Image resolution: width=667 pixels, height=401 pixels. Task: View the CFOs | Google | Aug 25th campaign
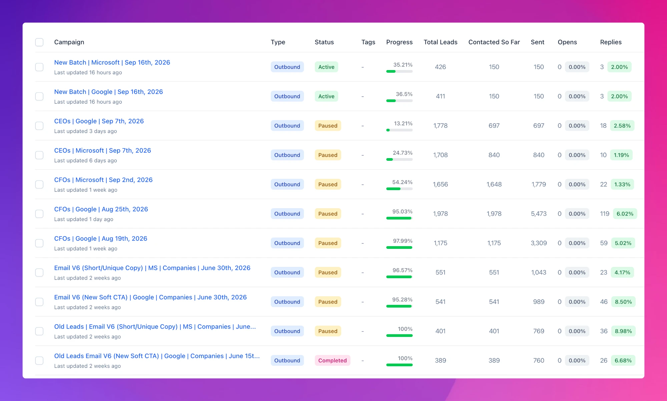[x=101, y=209]
